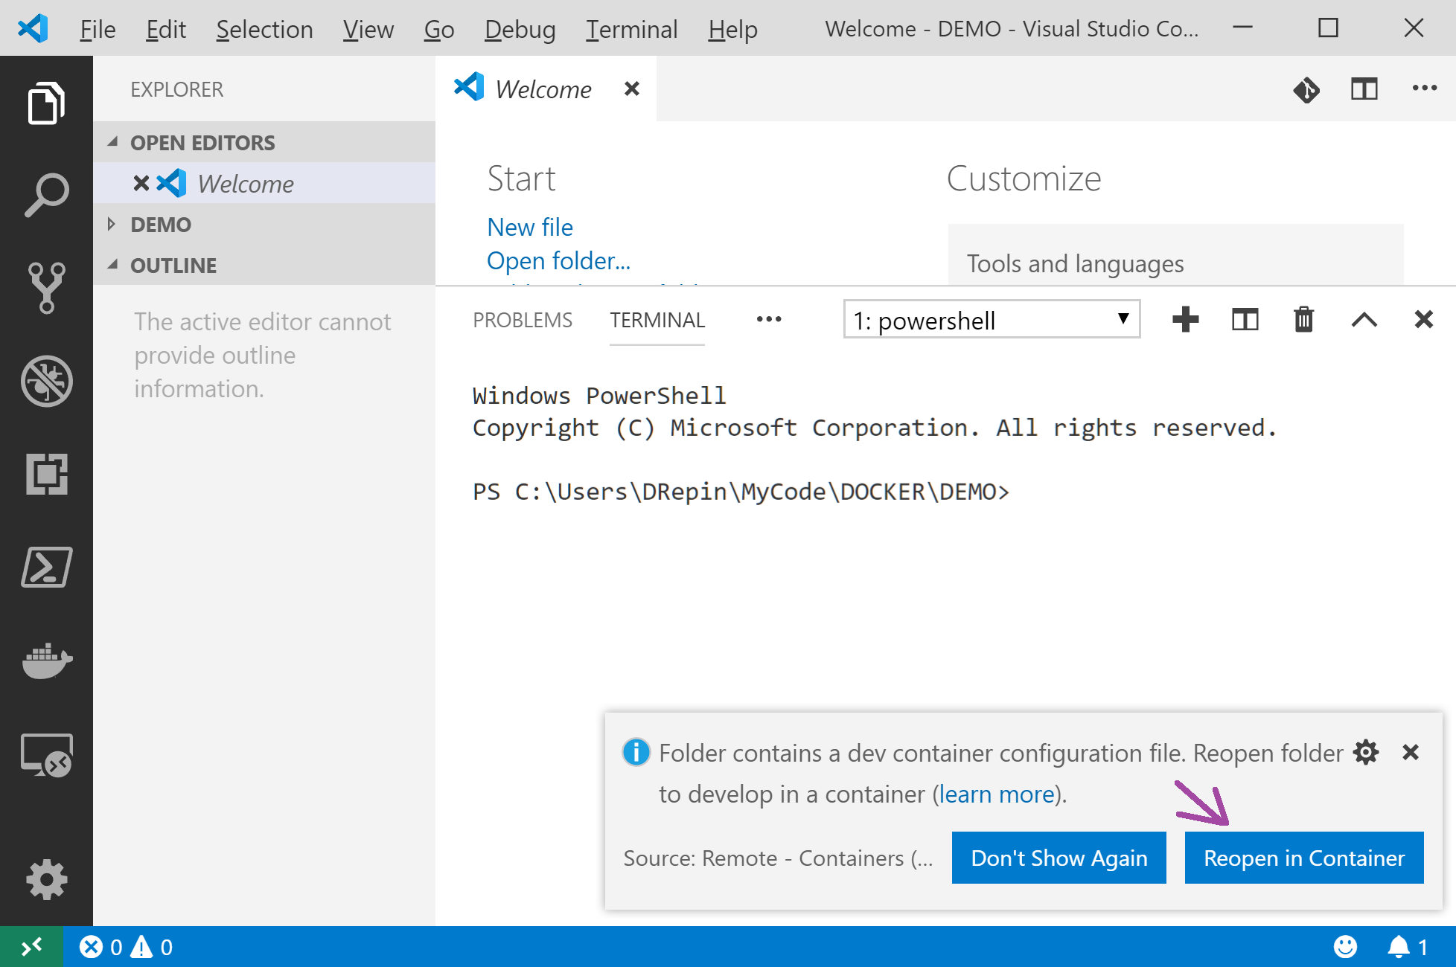Image resolution: width=1456 pixels, height=967 pixels.
Task: Select Welcome entry in Open Editors
Action: pos(264,183)
